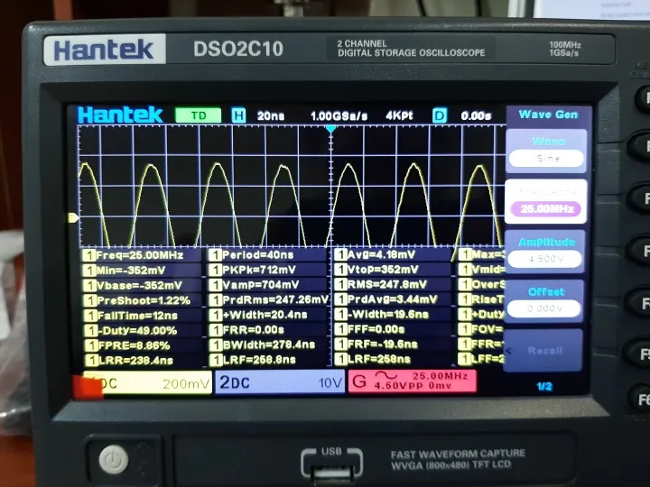Click the Hantek logo on the screen
Screen dimensions: 650x487
tap(120, 115)
